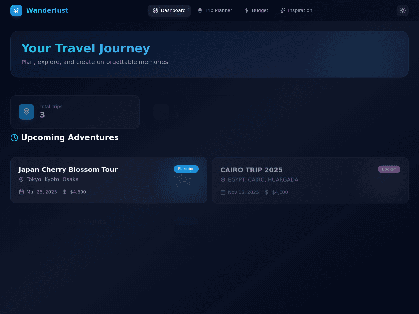Click the $4,000 budget value

pyautogui.click(x=280, y=192)
